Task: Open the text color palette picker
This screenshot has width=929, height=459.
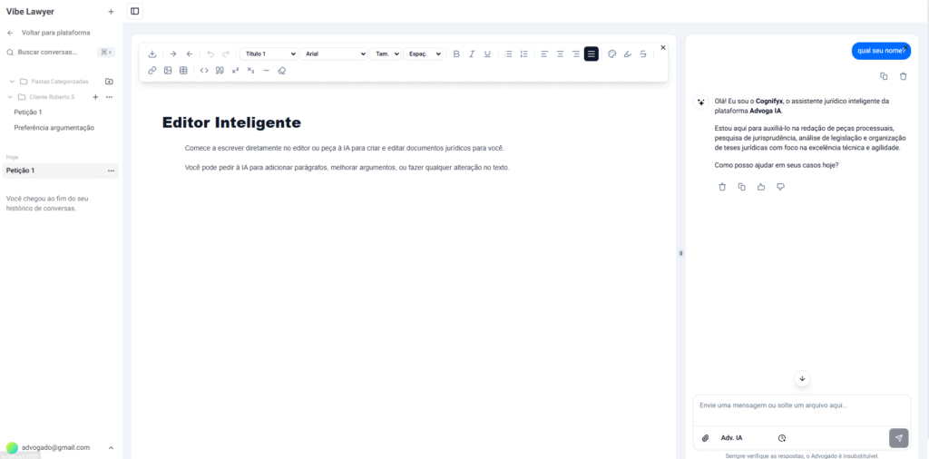Action: coord(611,54)
